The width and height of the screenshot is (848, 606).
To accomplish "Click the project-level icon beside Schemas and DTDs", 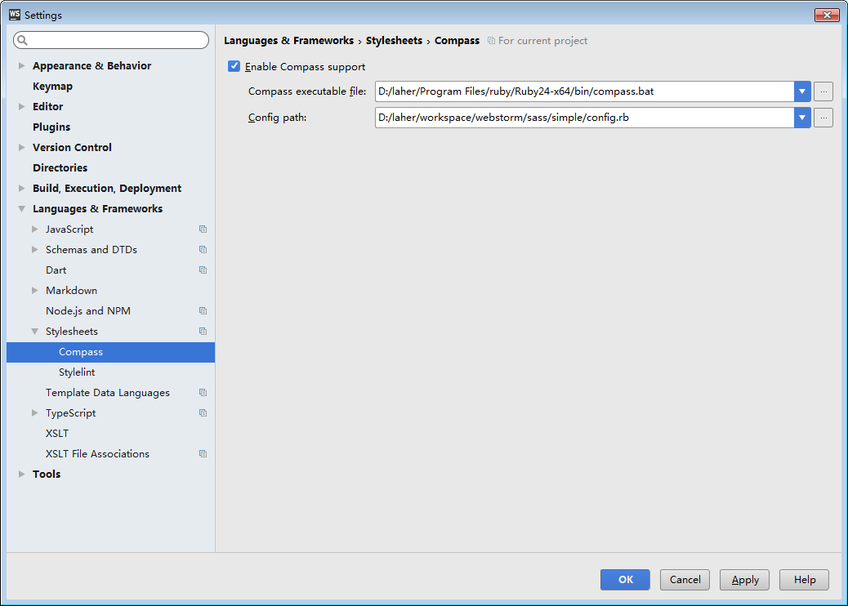I will 203,250.
